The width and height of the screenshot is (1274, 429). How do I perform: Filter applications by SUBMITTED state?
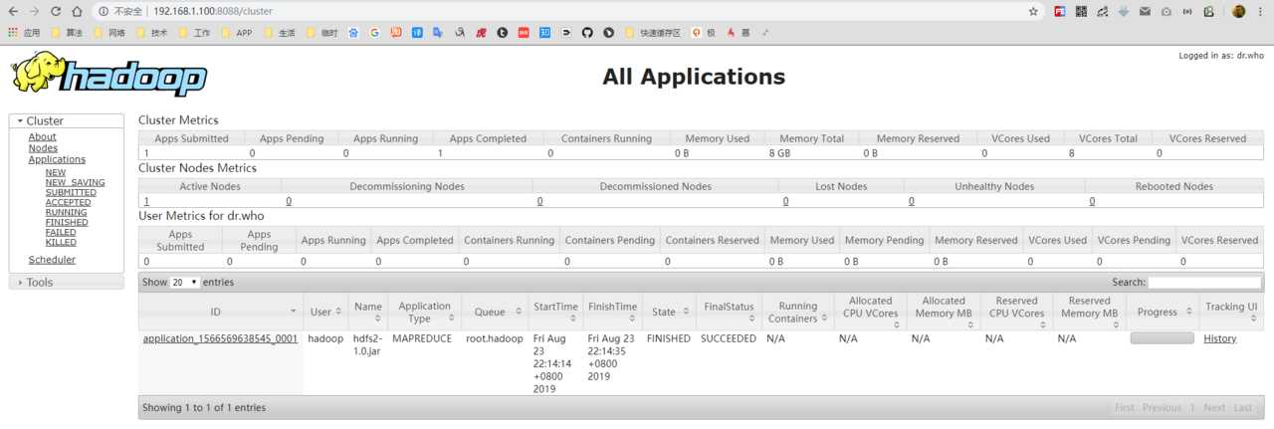71,192
